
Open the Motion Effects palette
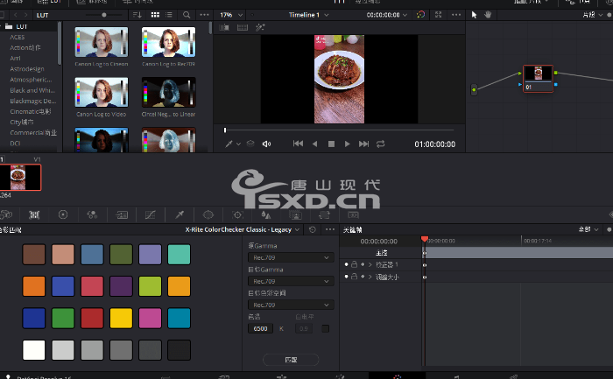122,214
